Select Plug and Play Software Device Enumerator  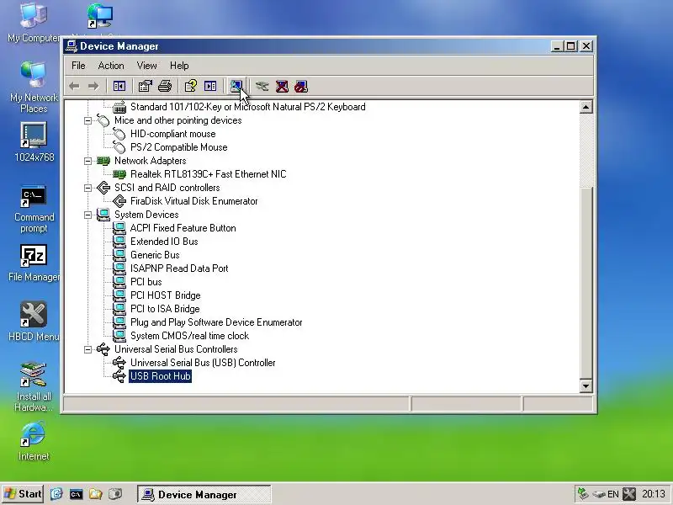tap(216, 322)
